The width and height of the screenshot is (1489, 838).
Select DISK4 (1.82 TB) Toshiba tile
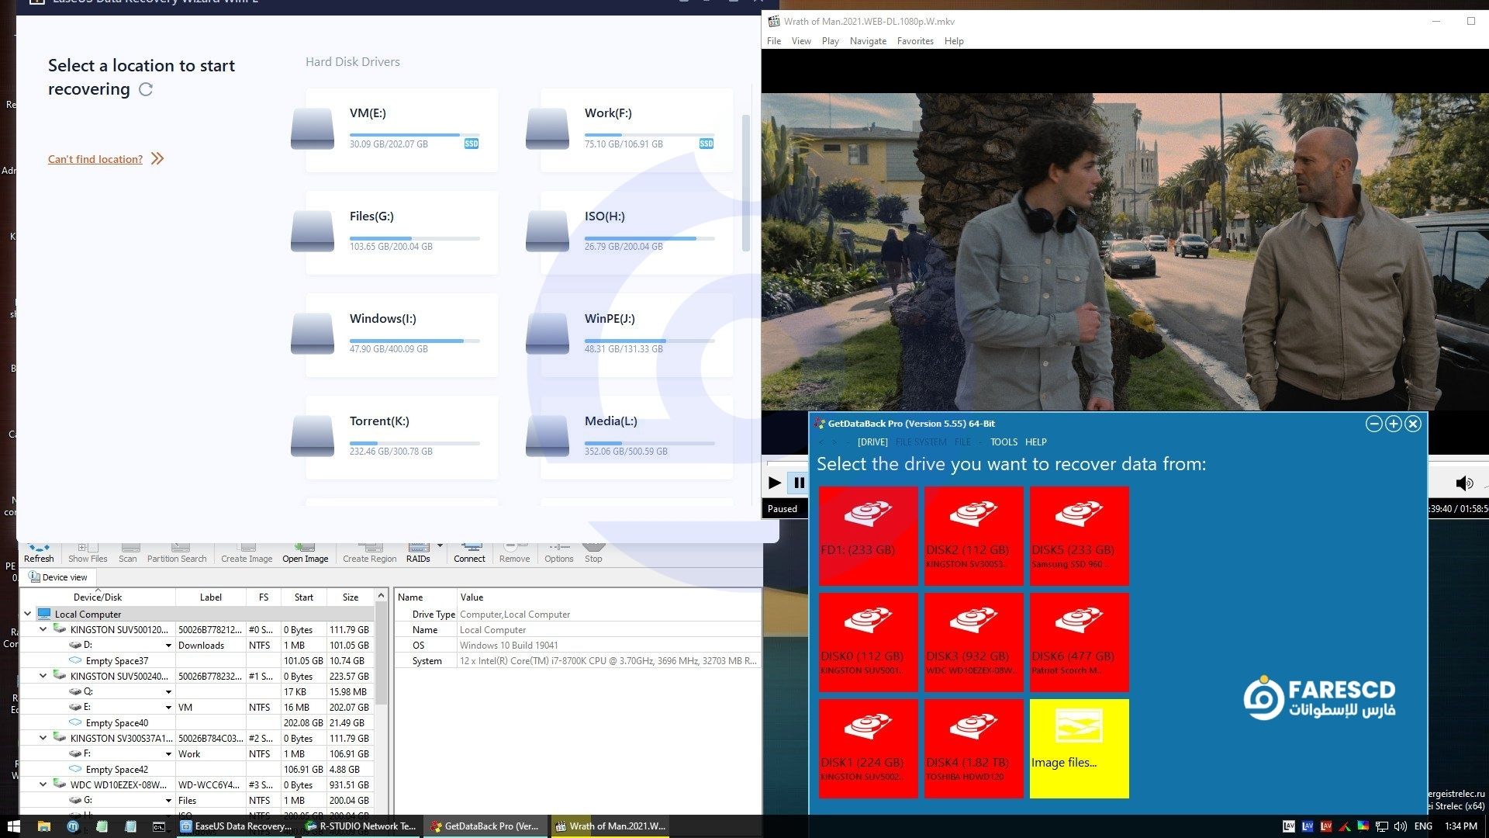tap(973, 748)
